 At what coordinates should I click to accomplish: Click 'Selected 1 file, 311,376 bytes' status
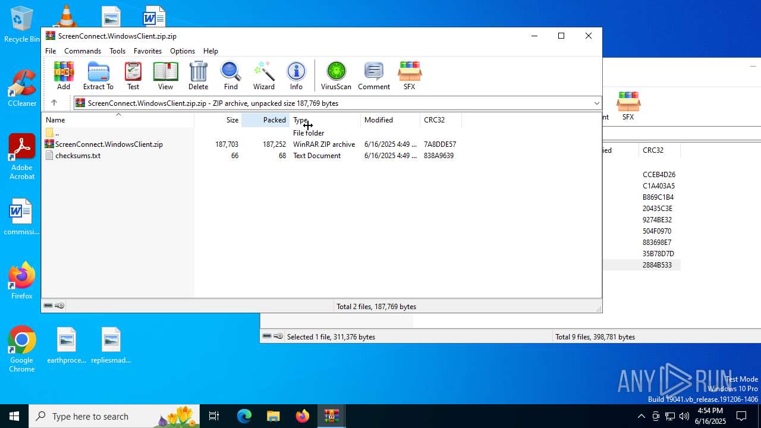(331, 336)
